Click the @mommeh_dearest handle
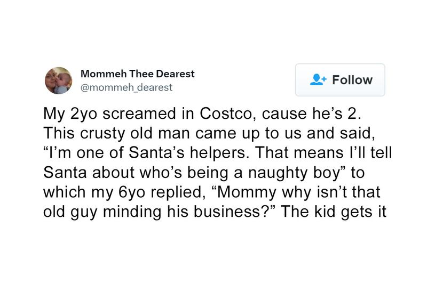 click(x=126, y=87)
